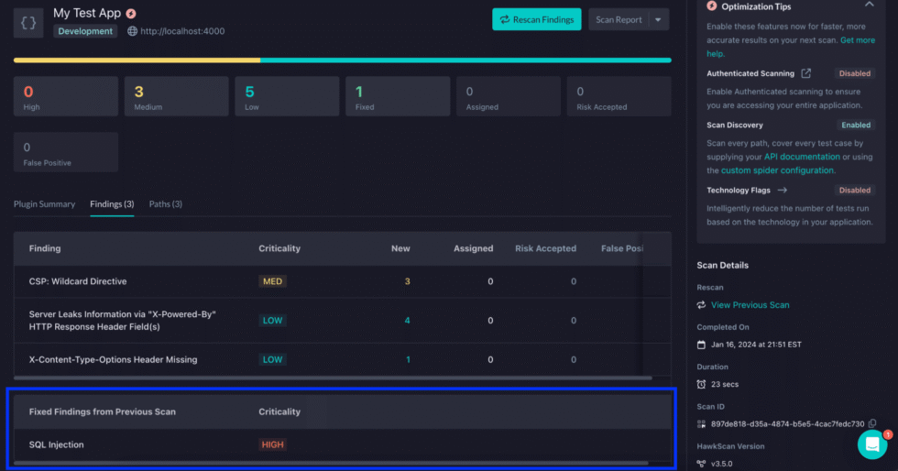Screen dimensions: 898x471
Task: Click the globe icon beside localhost URL
Action: pyautogui.click(x=132, y=31)
